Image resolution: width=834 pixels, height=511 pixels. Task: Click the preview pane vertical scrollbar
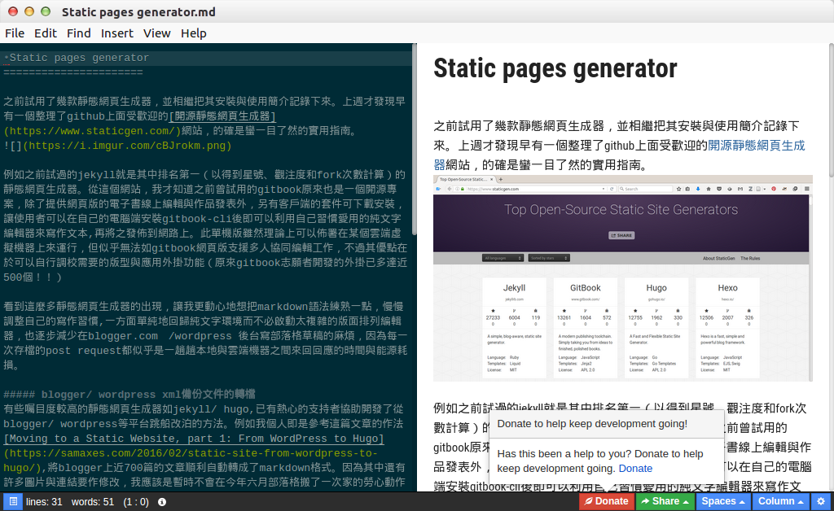click(x=830, y=114)
